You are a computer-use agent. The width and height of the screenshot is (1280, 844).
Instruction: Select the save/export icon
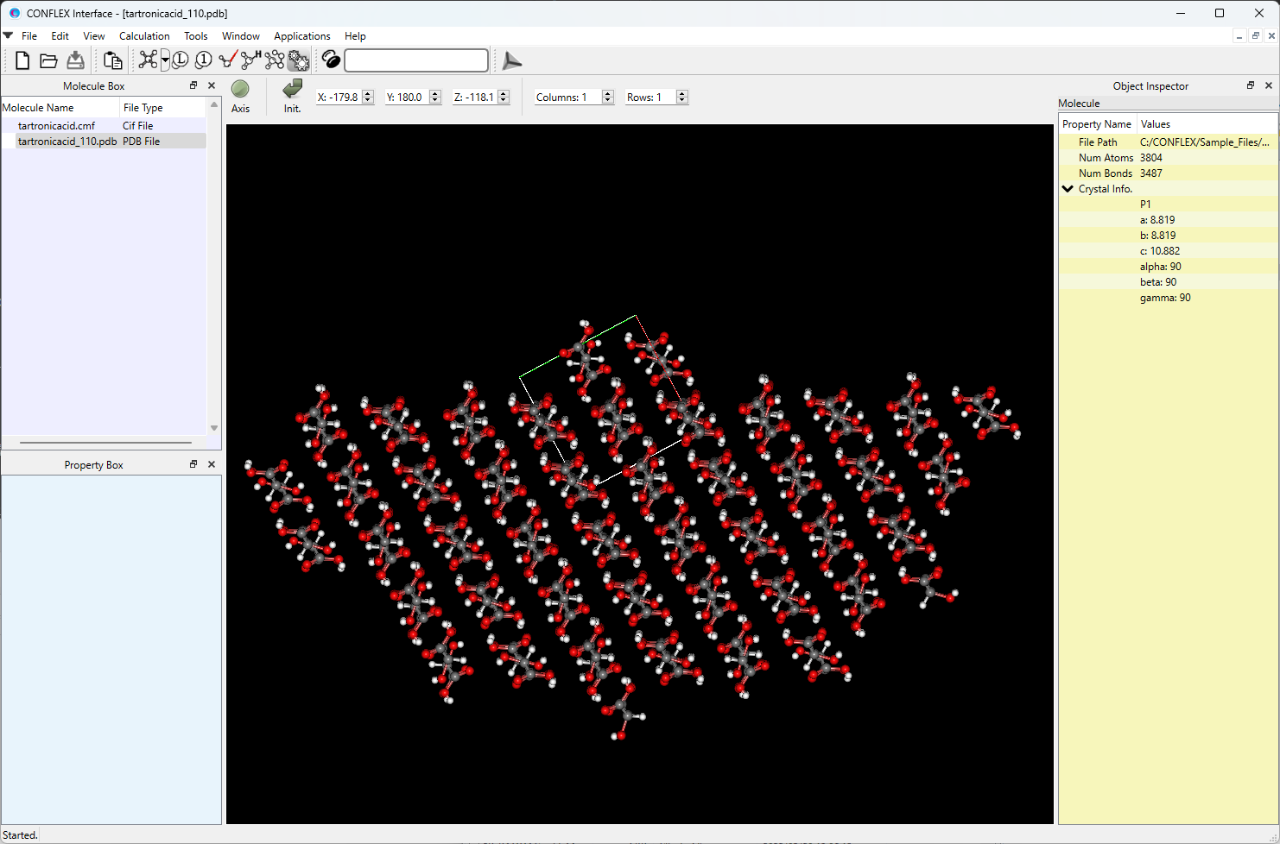(75, 60)
